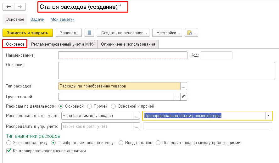Screen dimensions: 279x163
Task: Click ellipsis button in Группа статей field
Action: [177, 97]
